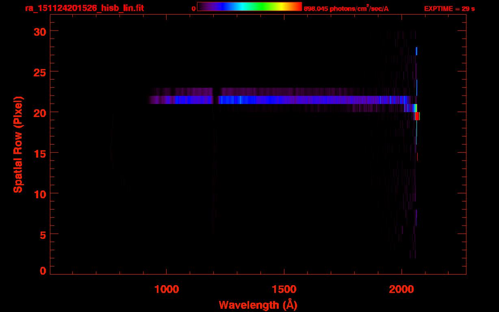Click the Wavelength (Å) axis title
Image resolution: width=499 pixels, height=312 pixels.
pos(258,305)
